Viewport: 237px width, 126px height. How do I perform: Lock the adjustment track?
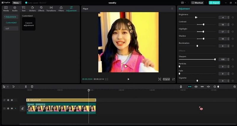8,100
